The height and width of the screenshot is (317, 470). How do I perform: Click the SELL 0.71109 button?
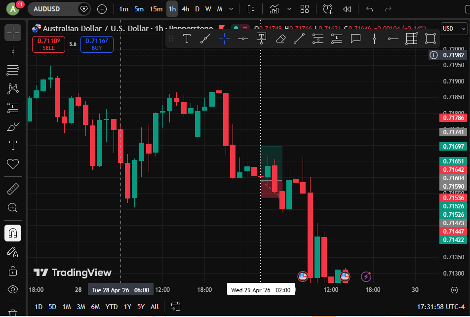[x=48, y=44]
